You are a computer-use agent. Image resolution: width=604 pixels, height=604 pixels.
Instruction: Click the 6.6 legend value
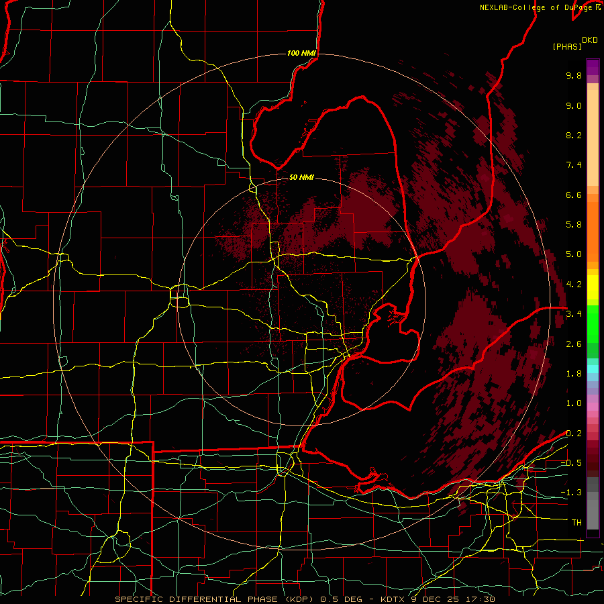pyautogui.click(x=574, y=195)
